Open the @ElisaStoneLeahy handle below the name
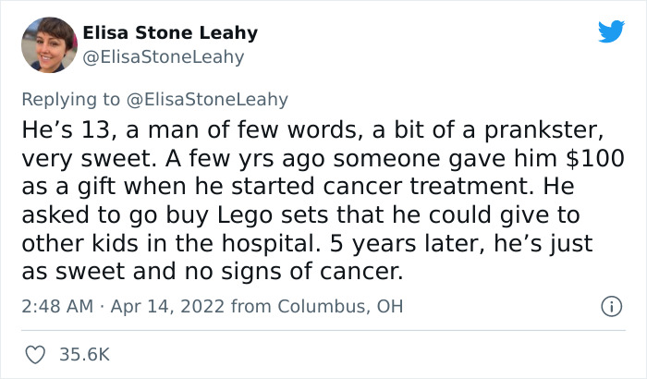 pos(164,56)
